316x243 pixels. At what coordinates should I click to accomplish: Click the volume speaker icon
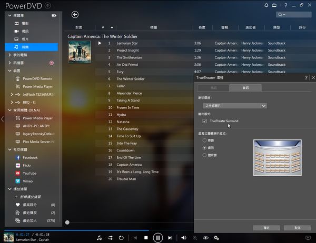183,238
